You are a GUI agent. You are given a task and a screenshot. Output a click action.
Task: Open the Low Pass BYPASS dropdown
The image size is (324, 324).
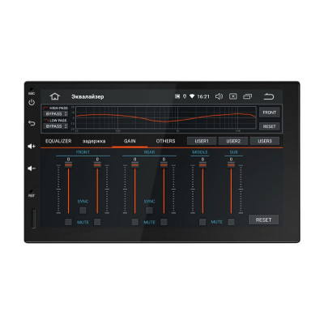pyautogui.click(x=55, y=126)
